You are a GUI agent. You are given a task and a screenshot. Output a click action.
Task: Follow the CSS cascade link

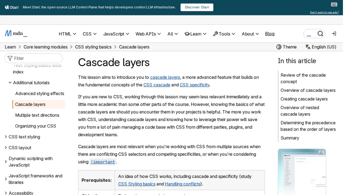157,85
